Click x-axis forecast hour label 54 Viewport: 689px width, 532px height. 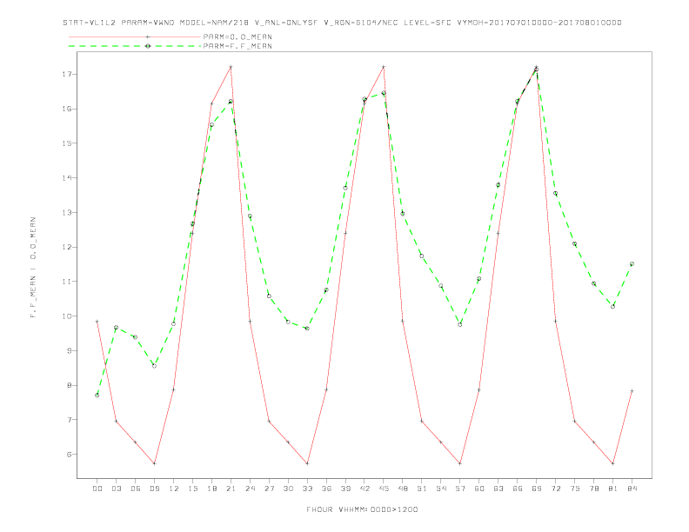click(x=441, y=489)
